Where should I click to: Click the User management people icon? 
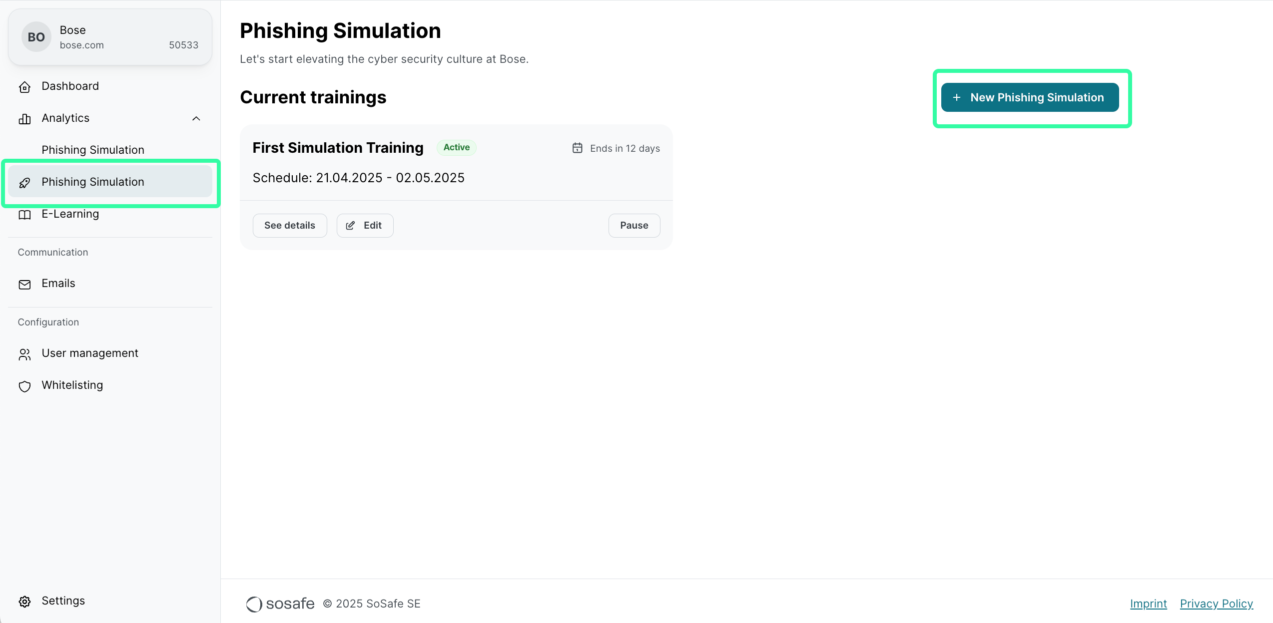pos(24,354)
